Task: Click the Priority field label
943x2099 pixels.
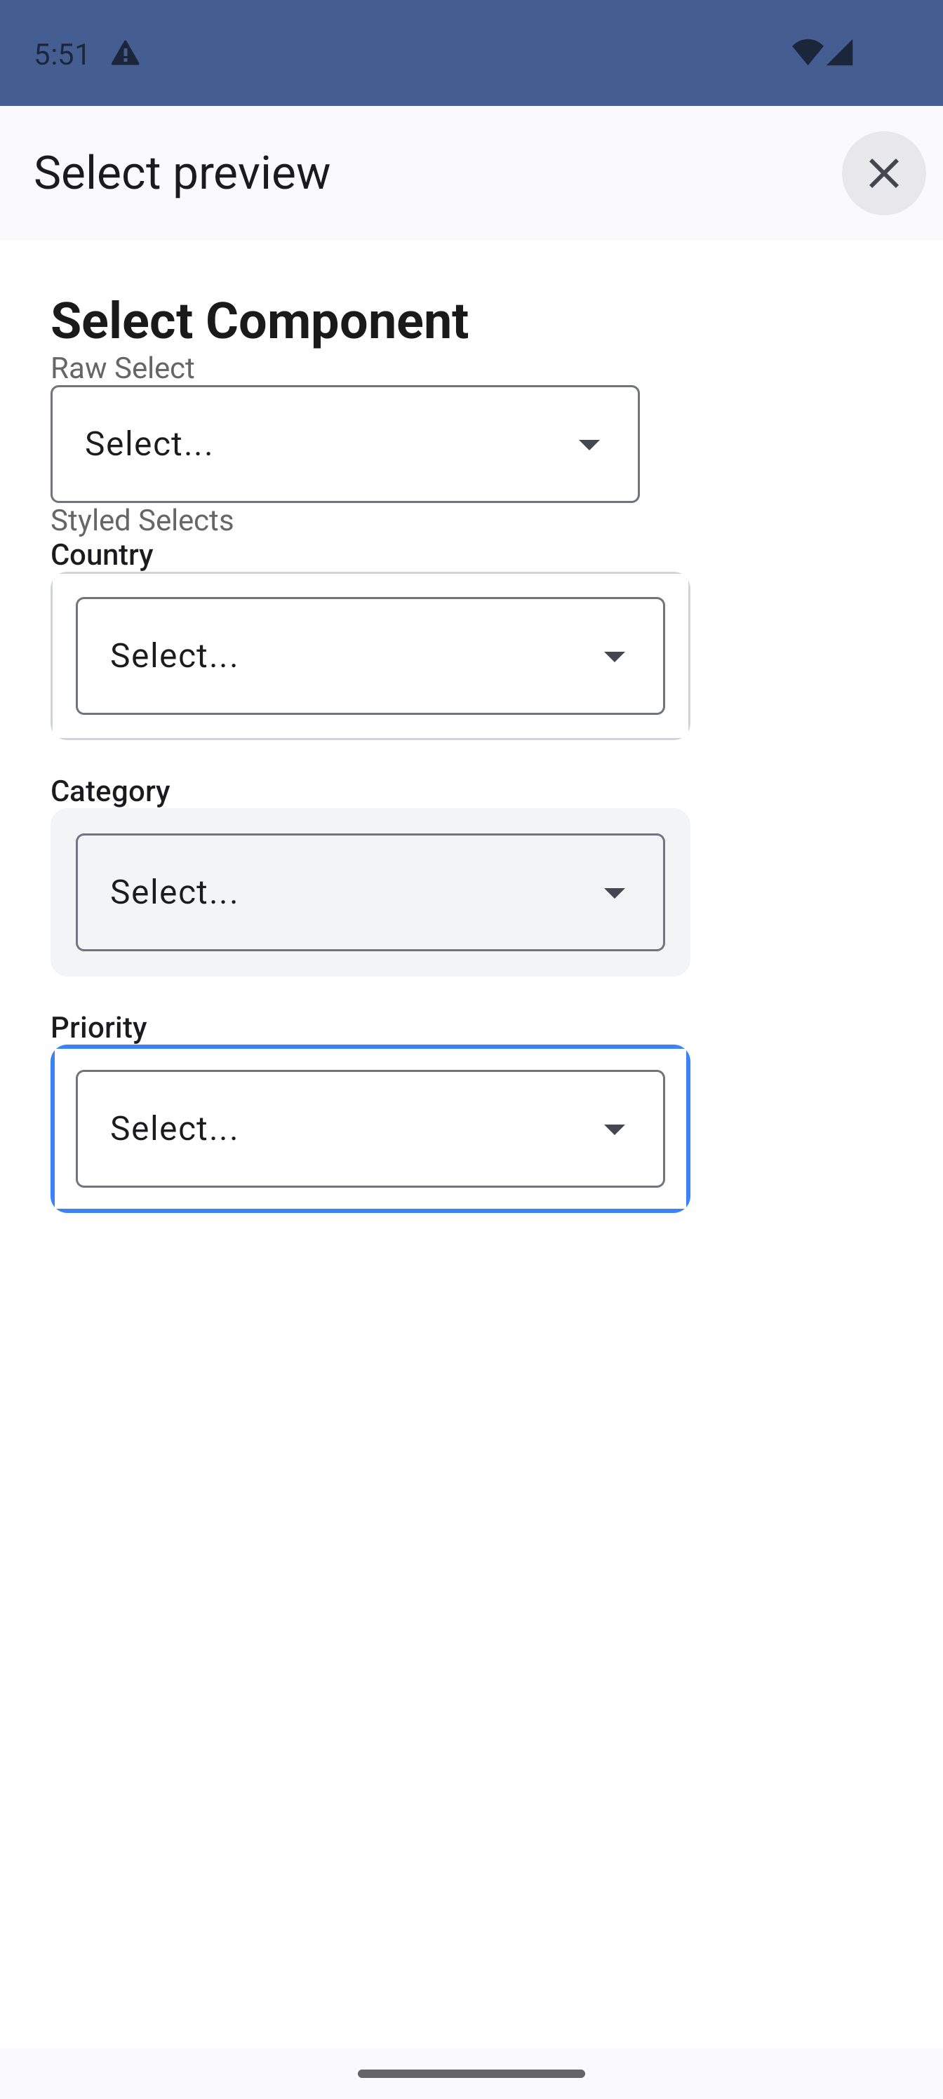Action: (99, 1026)
